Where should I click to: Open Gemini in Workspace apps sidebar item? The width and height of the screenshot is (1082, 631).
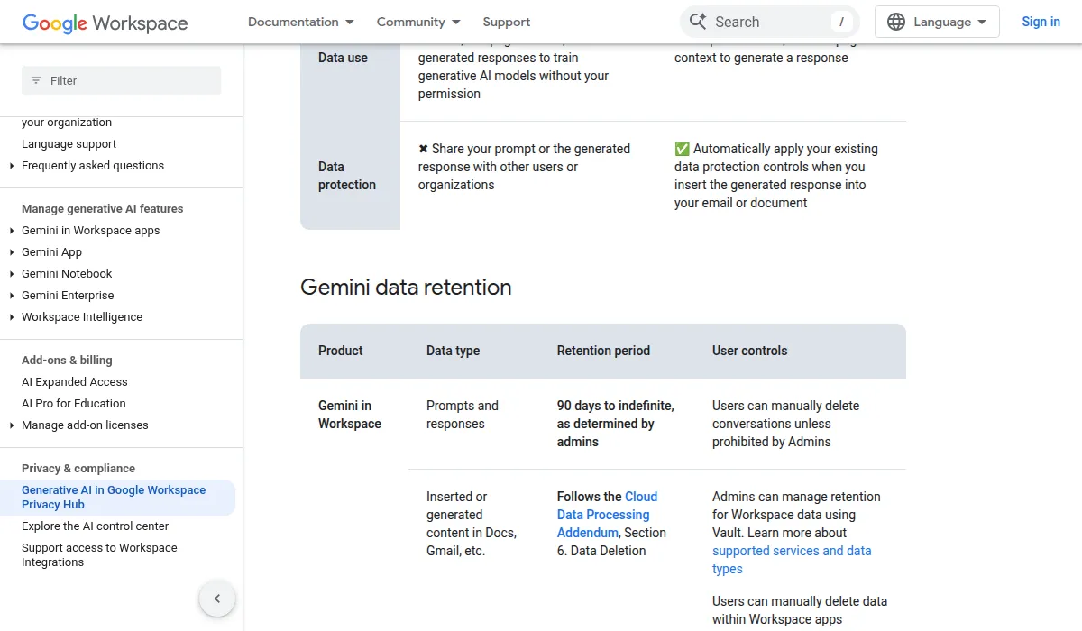pyautogui.click(x=91, y=231)
